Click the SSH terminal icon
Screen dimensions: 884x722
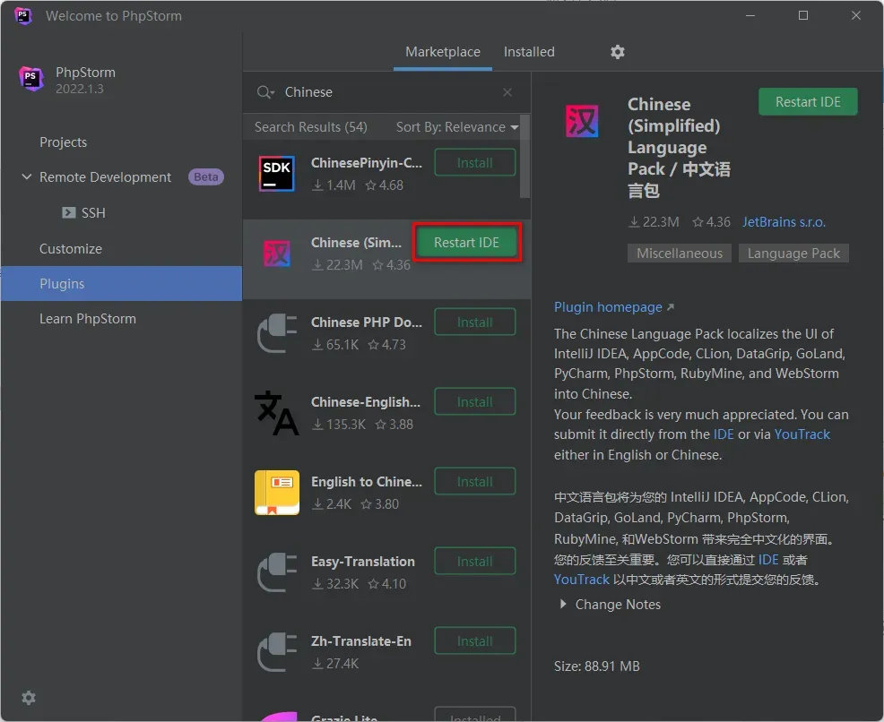69,212
